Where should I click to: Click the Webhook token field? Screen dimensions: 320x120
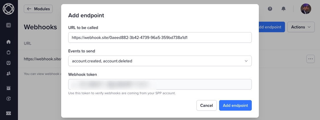pyautogui.click(x=160, y=84)
